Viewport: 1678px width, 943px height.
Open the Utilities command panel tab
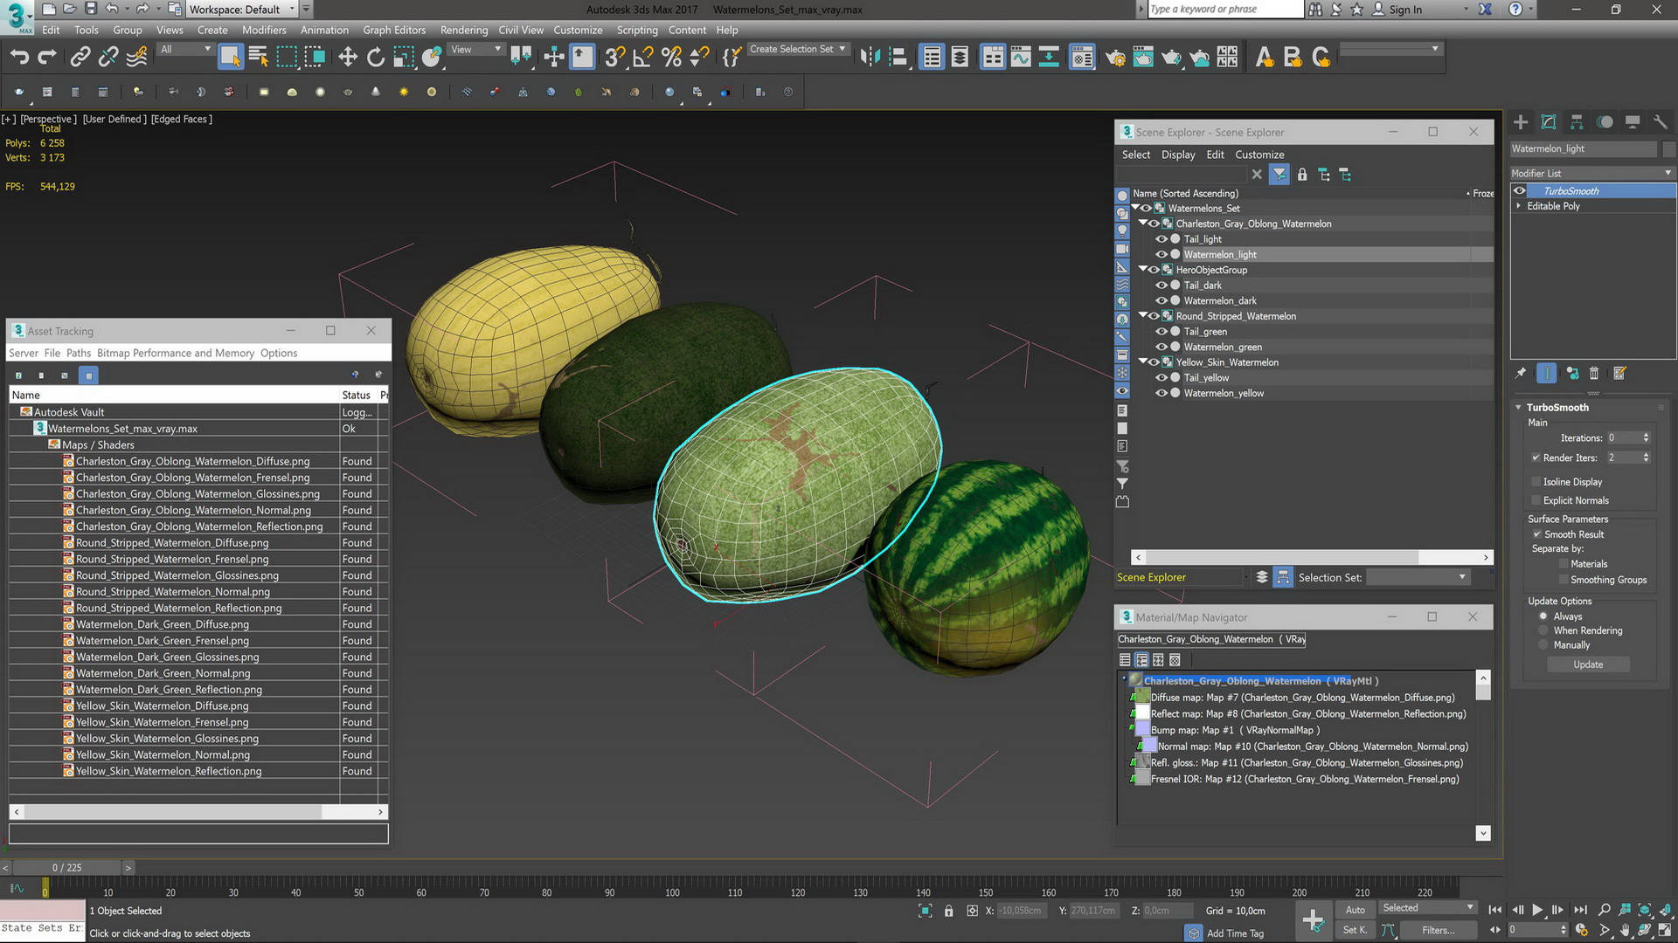coord(1661,122)
